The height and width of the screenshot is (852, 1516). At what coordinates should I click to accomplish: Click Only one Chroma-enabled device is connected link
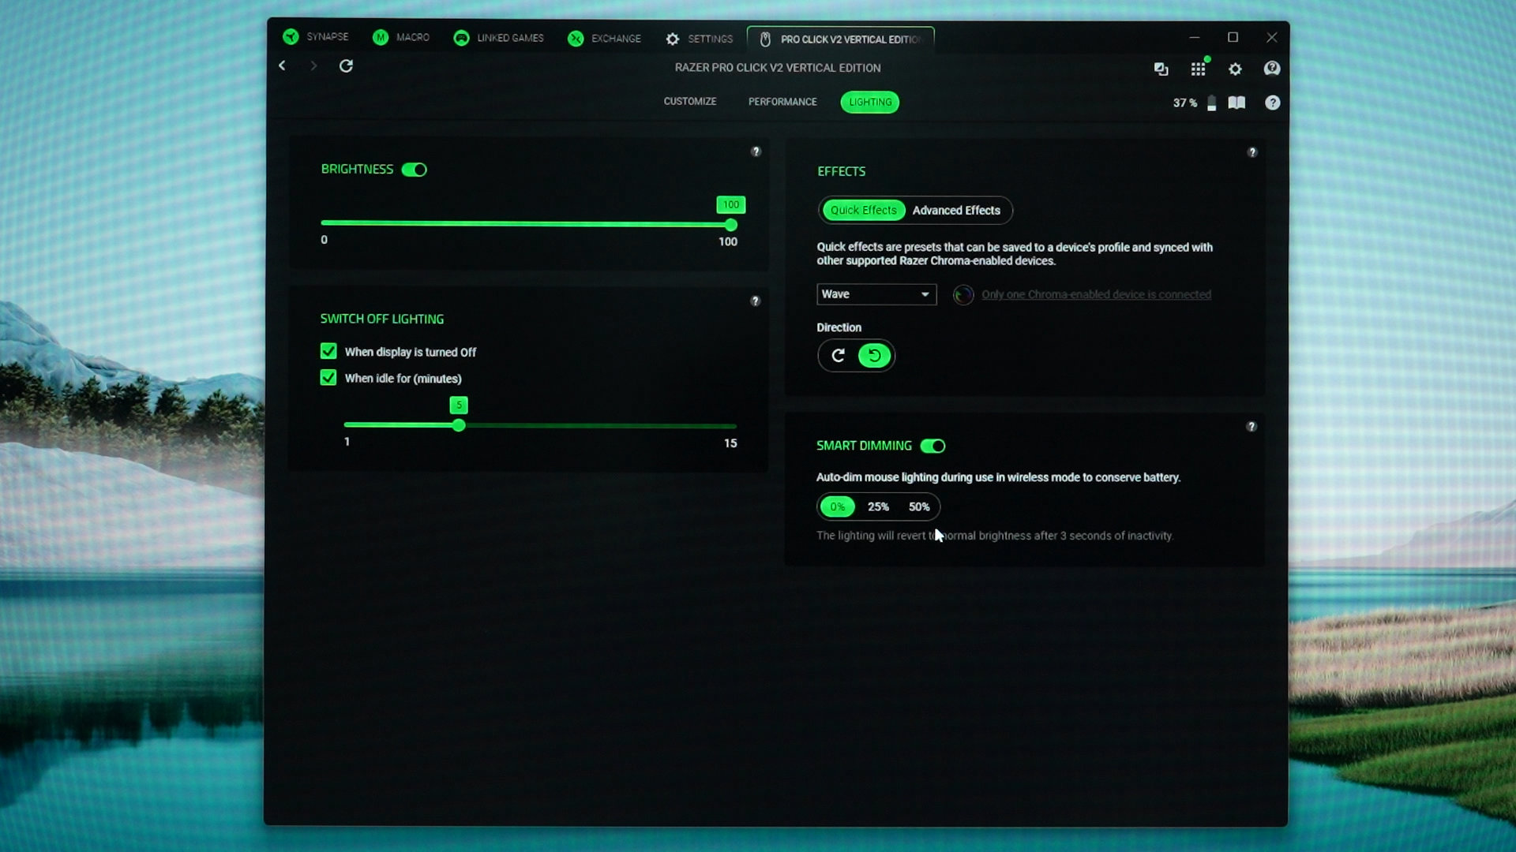(x=1096, y=295)
